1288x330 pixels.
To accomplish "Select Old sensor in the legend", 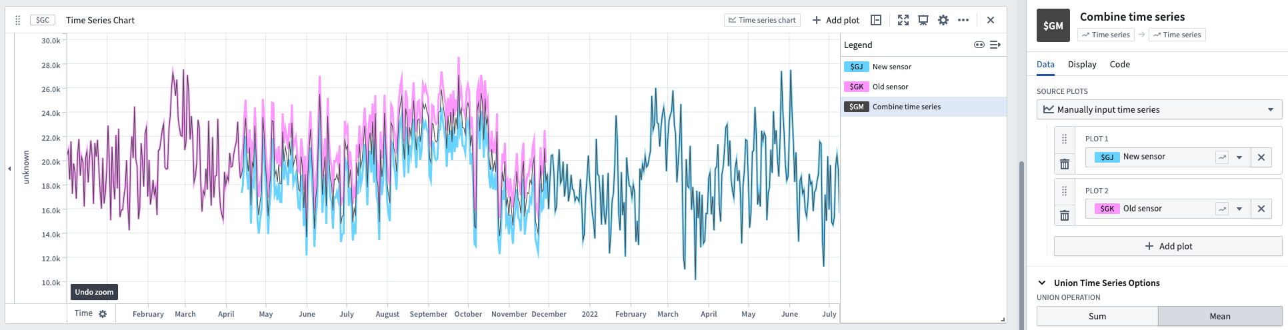I will click(923, 87).
